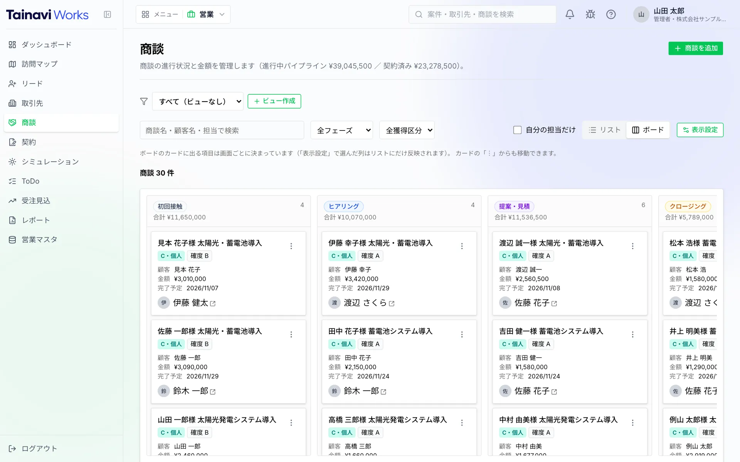740x462 pixels.
Task: Focus the 商談名・顧客名・担当で検索 field
Action: click(222, 130)
